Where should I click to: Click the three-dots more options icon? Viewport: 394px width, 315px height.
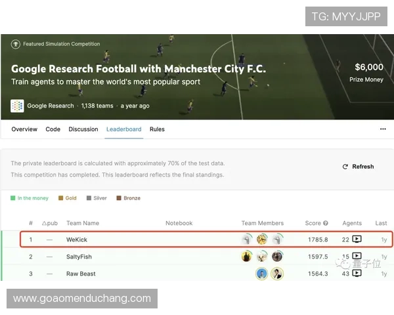383,129
